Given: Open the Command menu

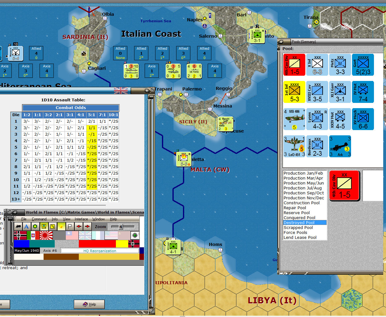Looking at the screenshot, I should tap(39, 219).
